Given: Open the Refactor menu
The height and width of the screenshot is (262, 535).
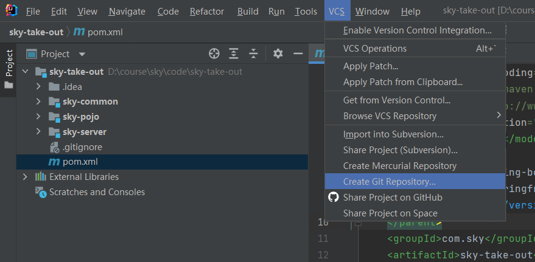Looking at the screenshot, I should tap(207, 12).
